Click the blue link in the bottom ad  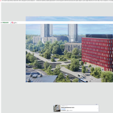[x=63, y=109]
